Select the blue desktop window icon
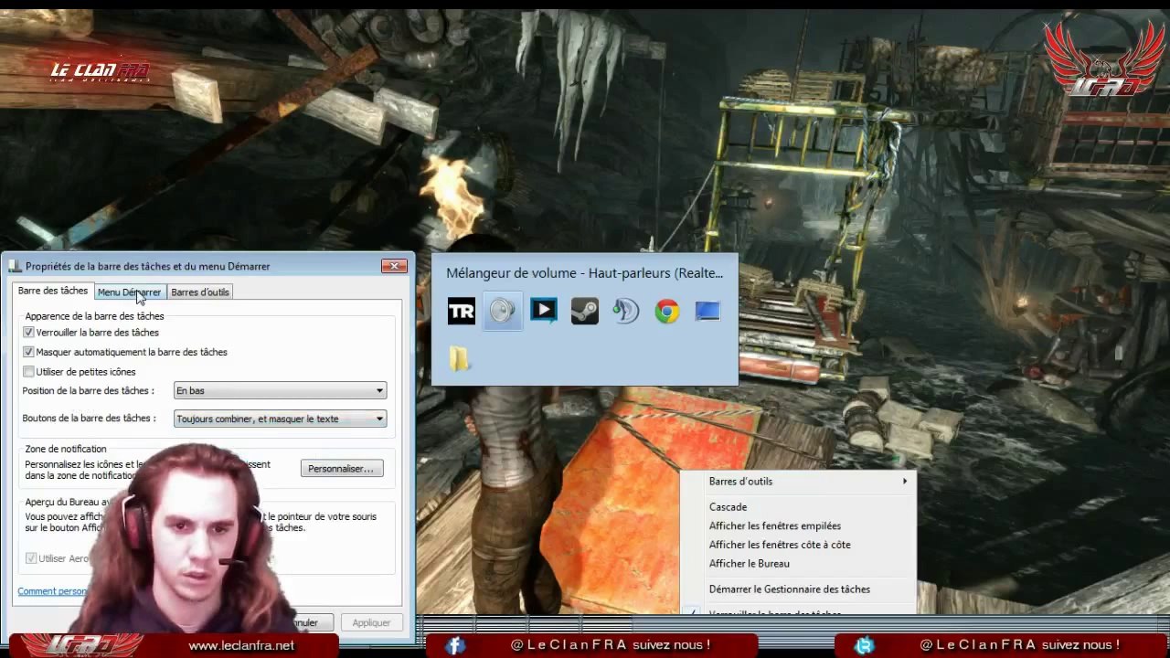1170x658 pixels. click(707, 312)
